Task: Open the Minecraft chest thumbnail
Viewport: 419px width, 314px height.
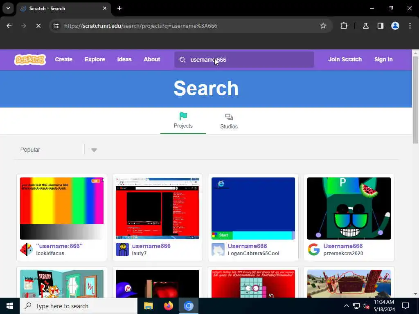Action: tap(349, 284)
